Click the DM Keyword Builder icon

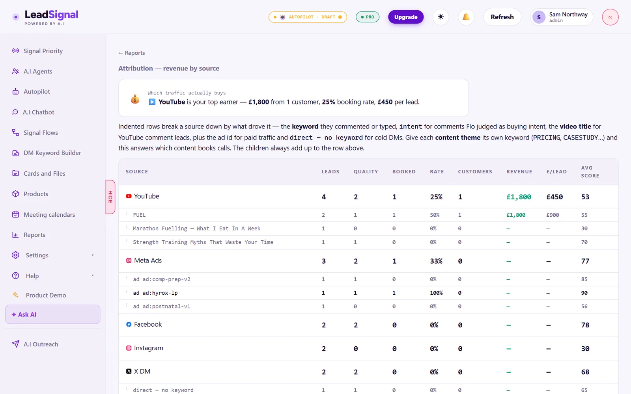click(15, 153)
